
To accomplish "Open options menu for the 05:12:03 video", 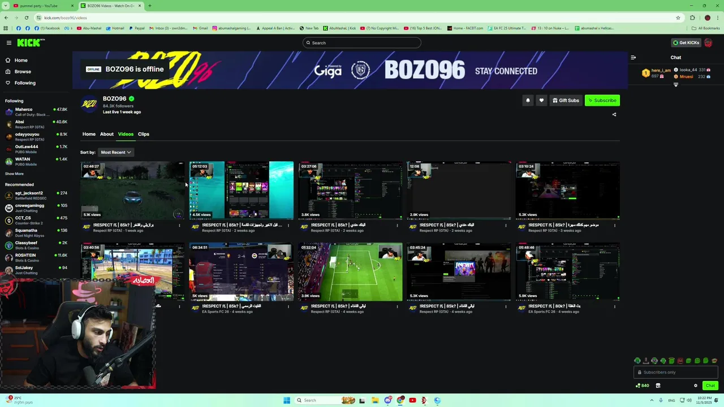I will [x=288, y=226].
